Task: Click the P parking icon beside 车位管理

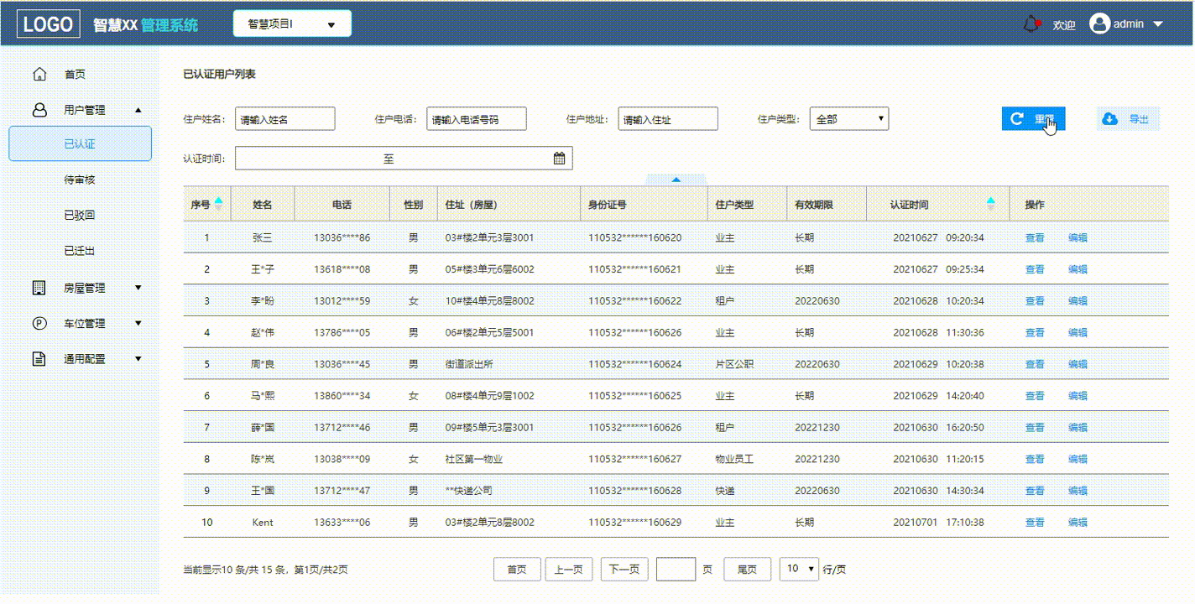Action: (x=39, y=323)
